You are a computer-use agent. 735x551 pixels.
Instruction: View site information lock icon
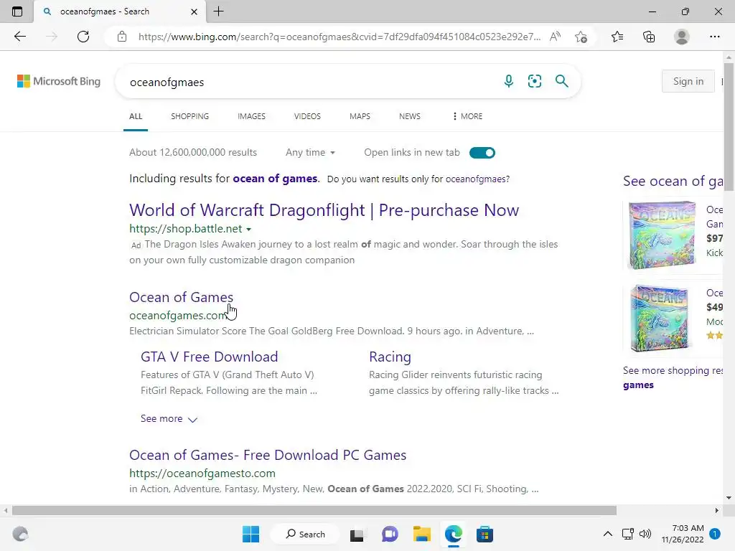pos(122,37)
